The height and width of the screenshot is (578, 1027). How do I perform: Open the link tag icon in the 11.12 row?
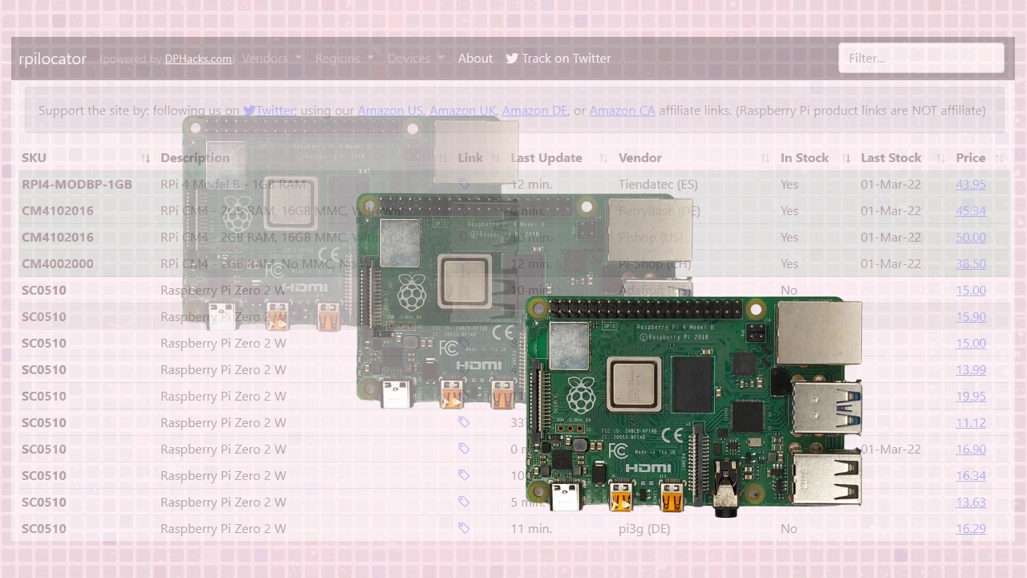coord(464,421)
